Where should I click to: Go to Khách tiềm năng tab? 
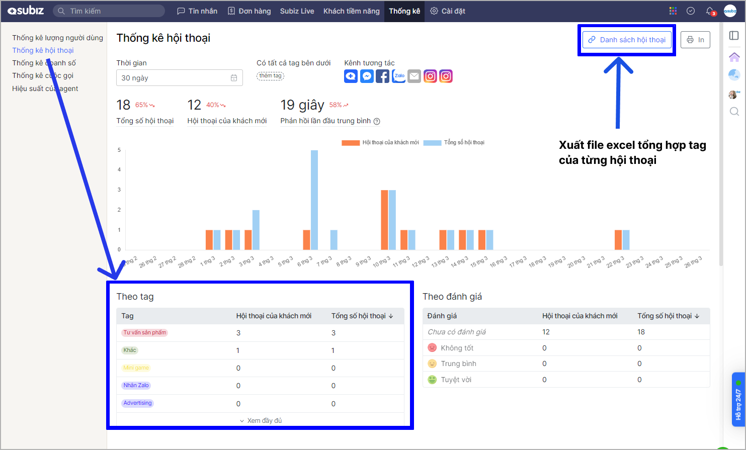(351, 11)
